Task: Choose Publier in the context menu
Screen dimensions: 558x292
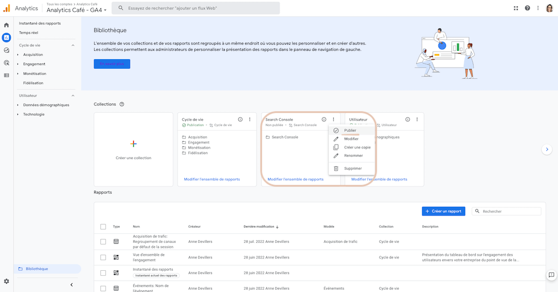Action: click(x=352, y=130)
